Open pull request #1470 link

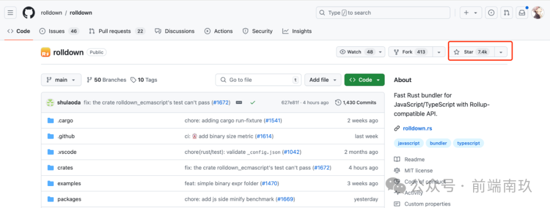269,184
